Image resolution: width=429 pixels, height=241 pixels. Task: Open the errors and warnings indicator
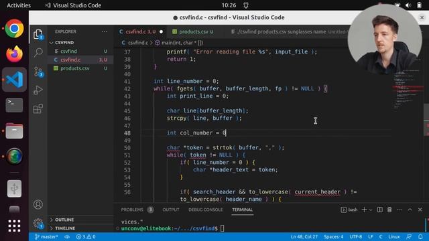pos(86,236)
